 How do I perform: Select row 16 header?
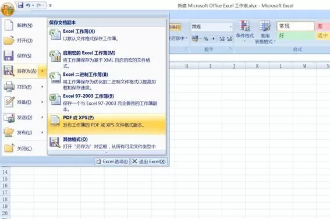5,186
